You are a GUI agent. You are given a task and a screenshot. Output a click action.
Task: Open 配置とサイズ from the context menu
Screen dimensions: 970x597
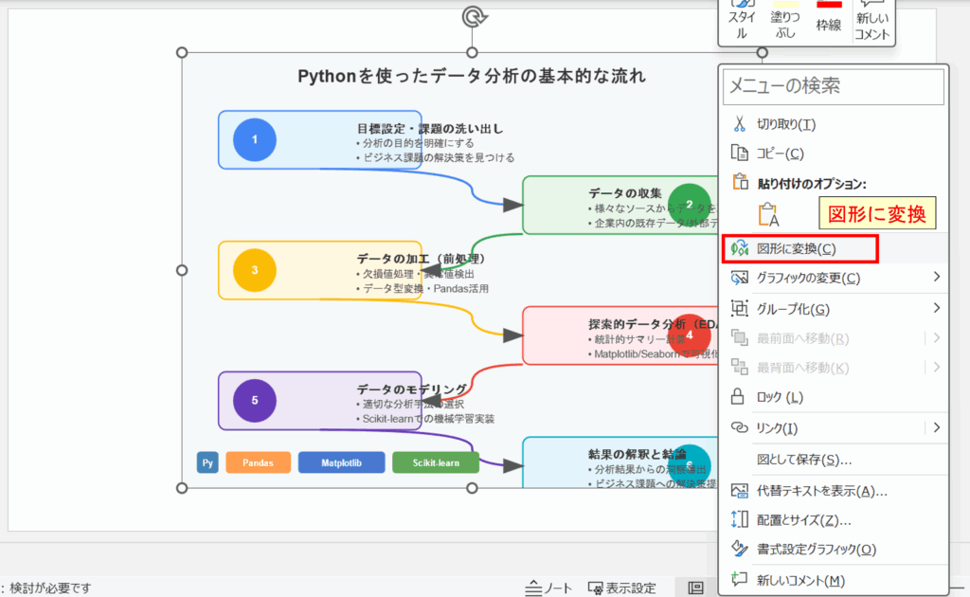(x=834, y=520)
